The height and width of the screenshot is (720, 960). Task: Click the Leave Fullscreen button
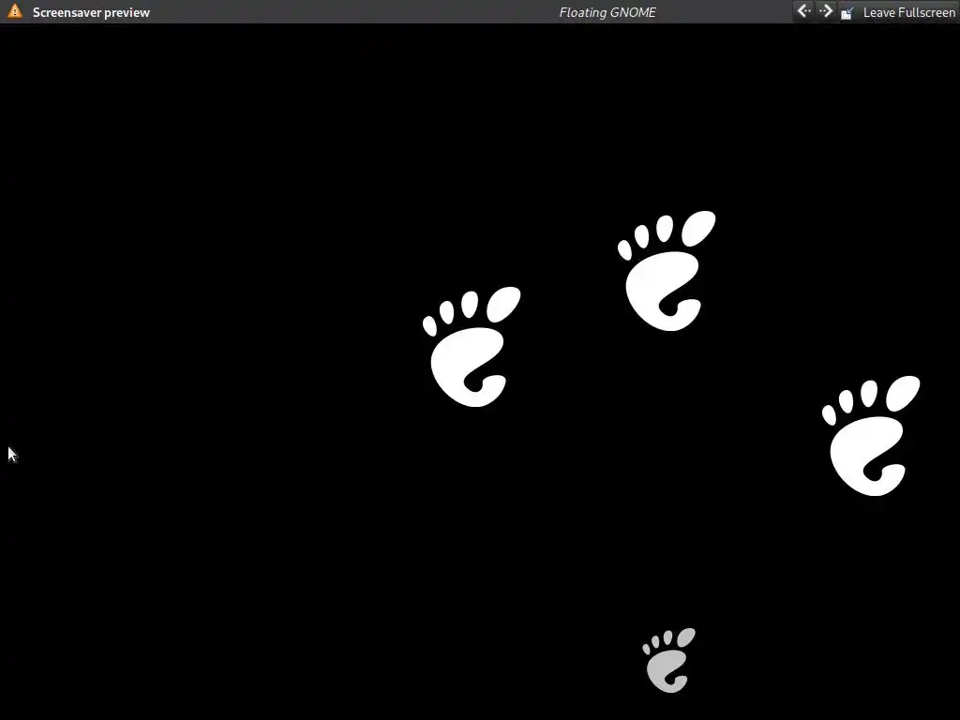click(x=898, y=11)
